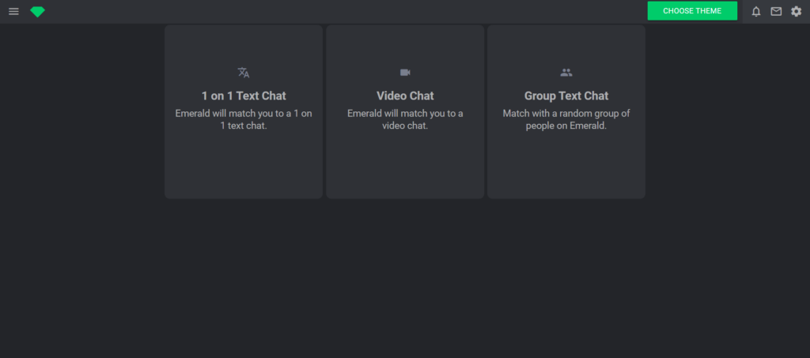
Task: Click the group people icon
Action: click(x=566, y=73)
